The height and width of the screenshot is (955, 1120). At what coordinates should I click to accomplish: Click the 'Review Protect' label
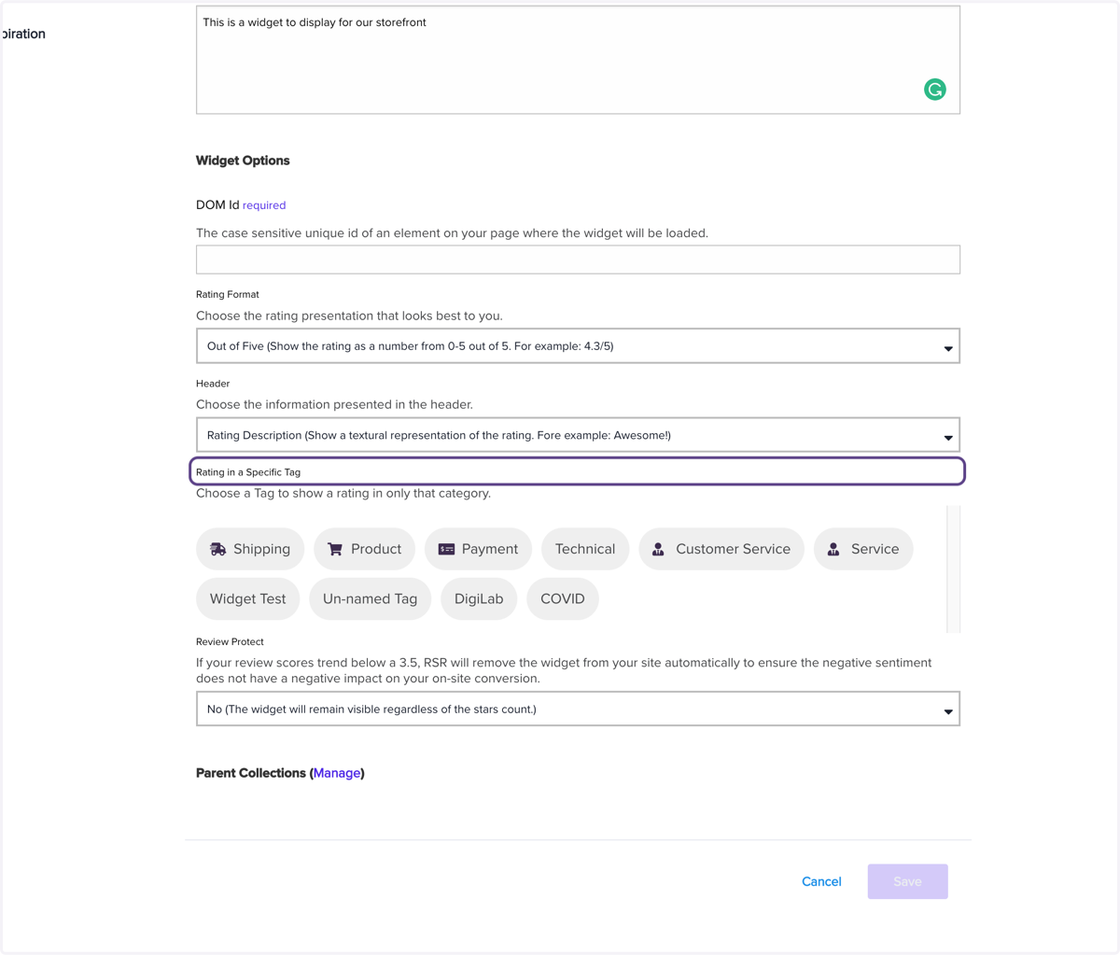coord(230,642)
